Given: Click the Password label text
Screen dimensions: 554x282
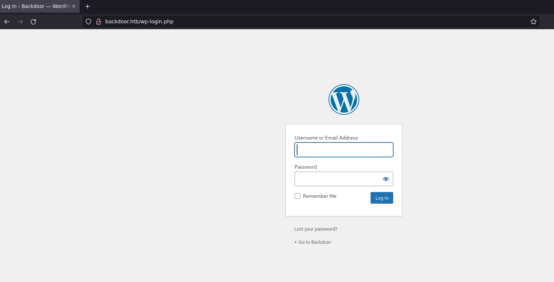Looking at the screenshot, I should coord(306,167).
